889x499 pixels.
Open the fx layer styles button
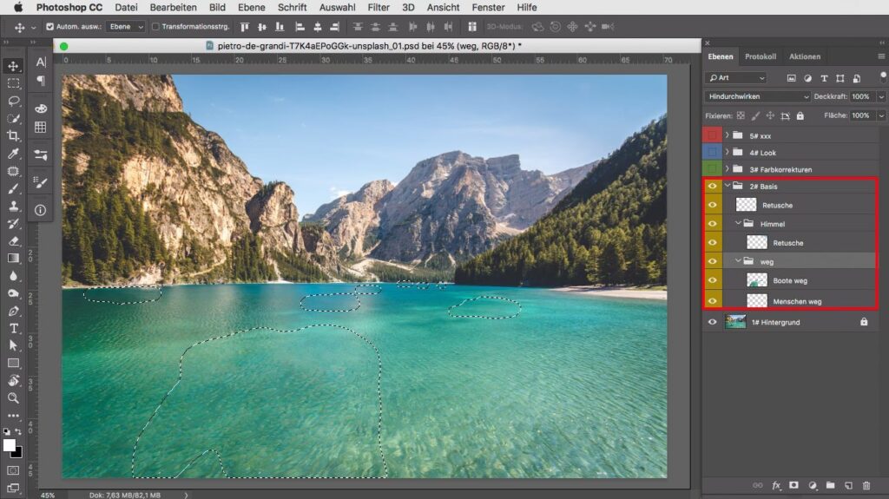coord(776,485)
